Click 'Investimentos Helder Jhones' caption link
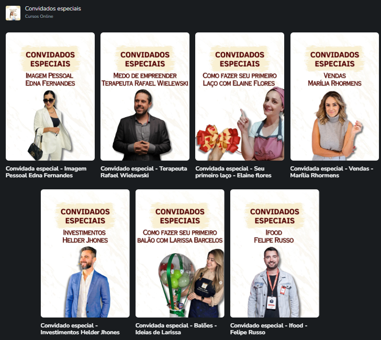Screen dimensions: 381x340 click(x=80, y=329)
